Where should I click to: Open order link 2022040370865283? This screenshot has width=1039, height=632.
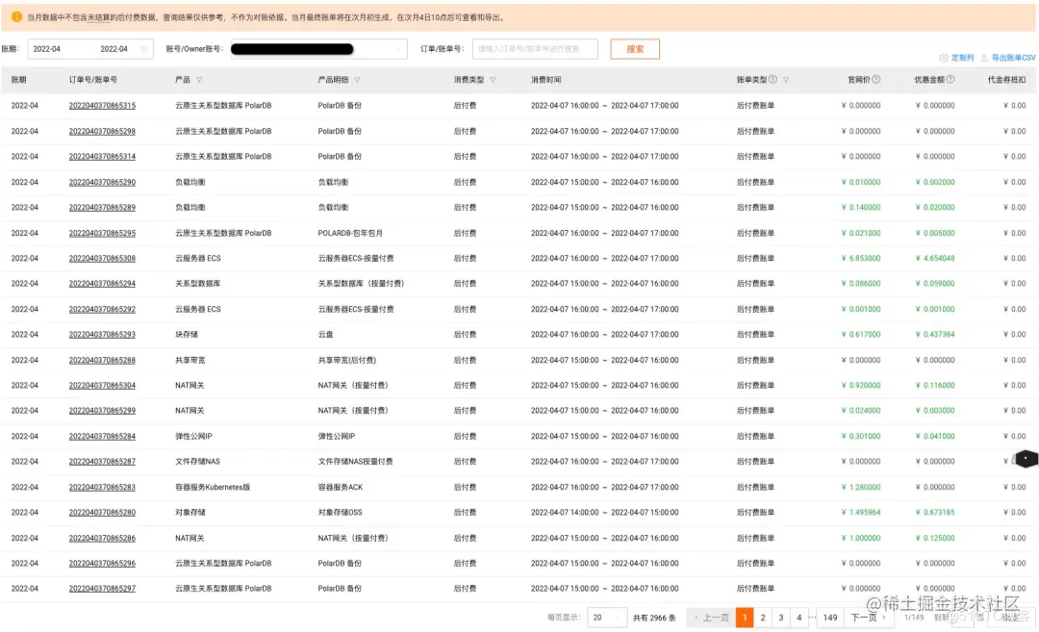point(102,488)
